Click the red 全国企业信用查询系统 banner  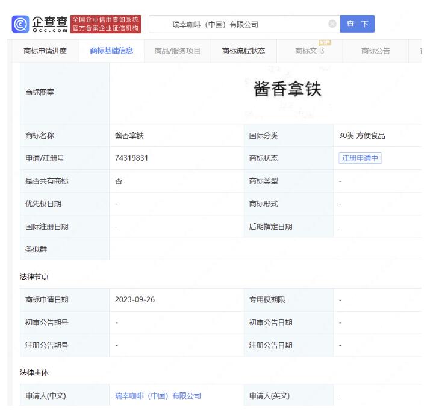pos(106,24)
